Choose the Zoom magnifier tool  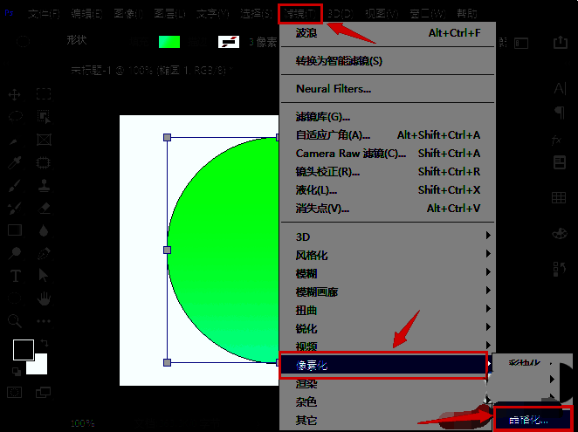[15, 321]
